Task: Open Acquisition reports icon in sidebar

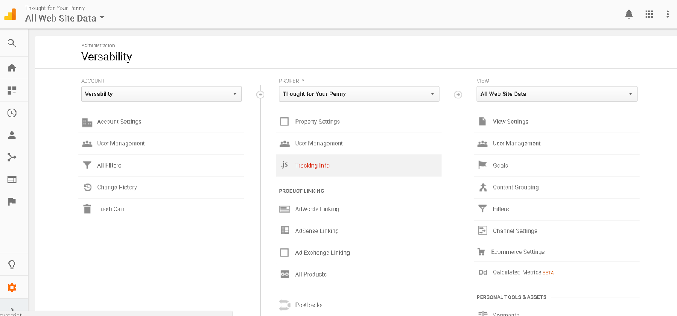Action: click(12, 158)
